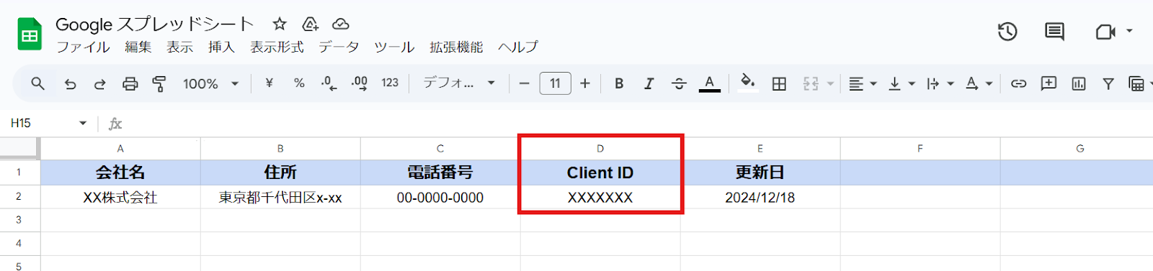Decrease decimal places

329,83
